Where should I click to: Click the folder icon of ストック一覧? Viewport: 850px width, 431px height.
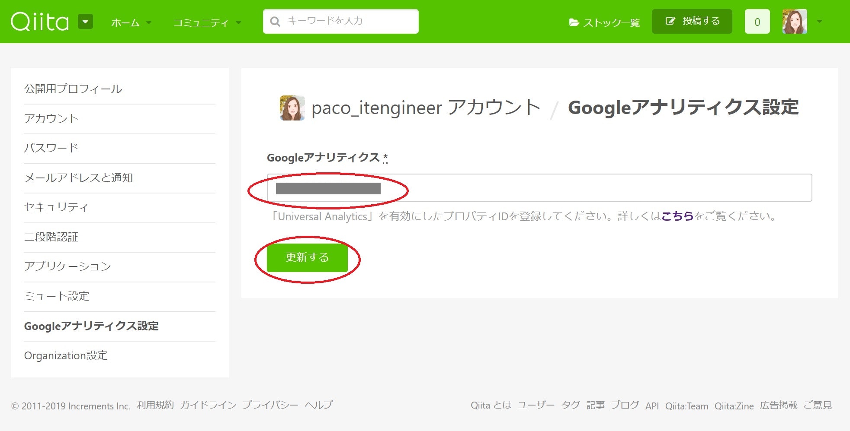tap(574, 22)
